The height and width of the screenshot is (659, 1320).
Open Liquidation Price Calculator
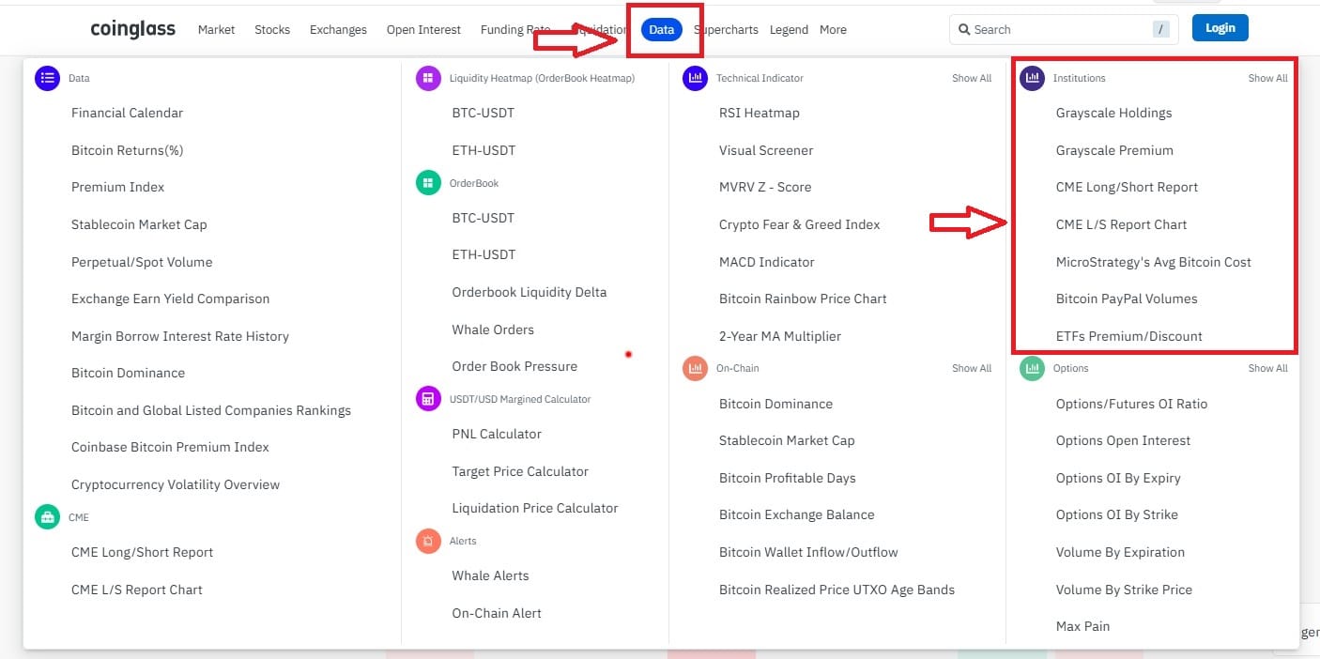[535, 508]
